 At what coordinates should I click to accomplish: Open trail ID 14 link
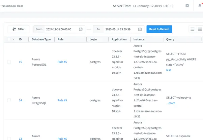pyautogui.click(x=21, y=100)
